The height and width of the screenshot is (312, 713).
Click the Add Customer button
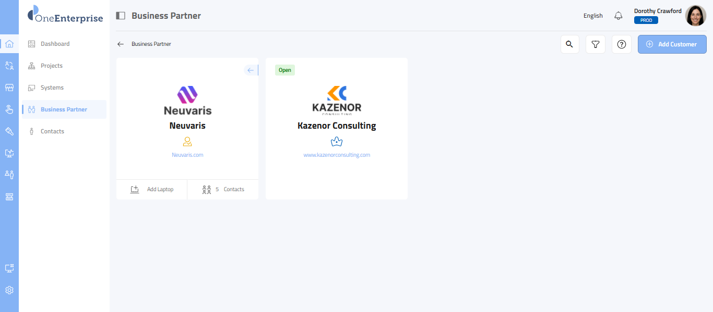click(672, 44)
